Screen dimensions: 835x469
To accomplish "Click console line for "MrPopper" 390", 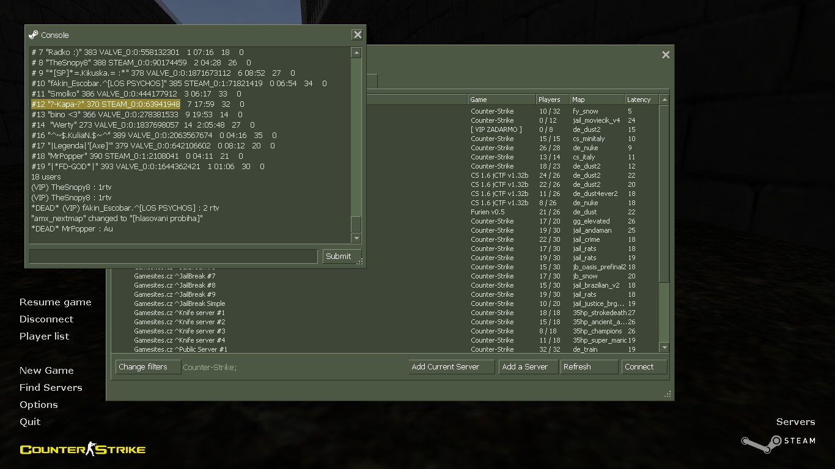I will (x=138, y=156).
